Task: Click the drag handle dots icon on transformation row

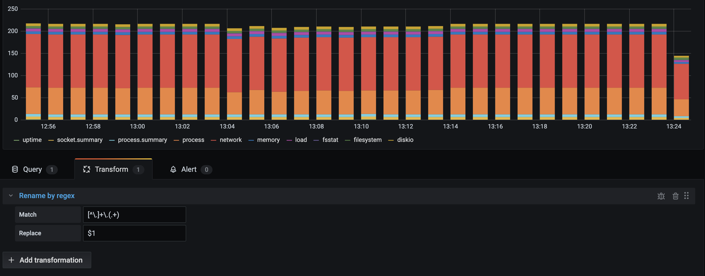Action: [686, 196]
